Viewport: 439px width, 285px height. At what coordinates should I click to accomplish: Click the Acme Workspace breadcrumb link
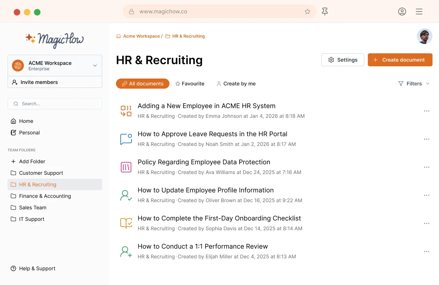141,36
